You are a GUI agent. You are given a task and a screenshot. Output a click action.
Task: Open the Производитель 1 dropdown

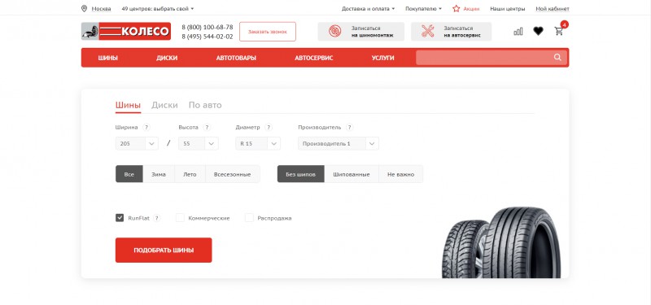click(339, 144)
